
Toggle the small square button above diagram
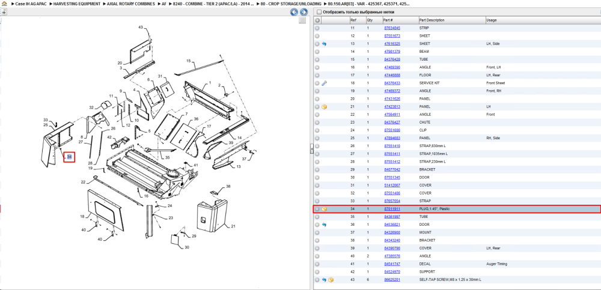[302, 20]
